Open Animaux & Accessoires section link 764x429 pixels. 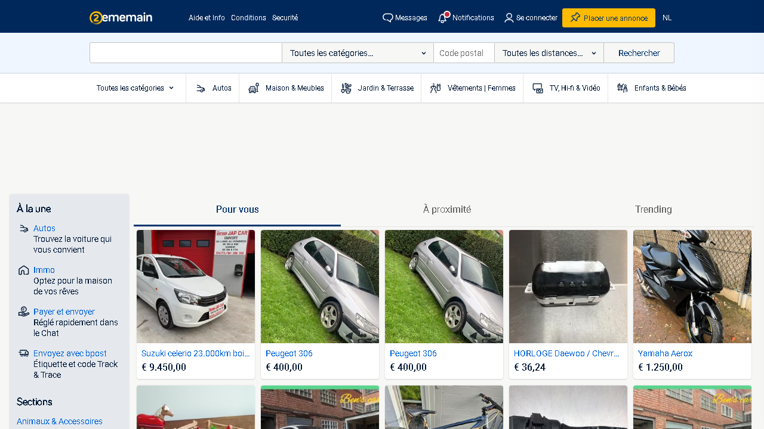60,421
